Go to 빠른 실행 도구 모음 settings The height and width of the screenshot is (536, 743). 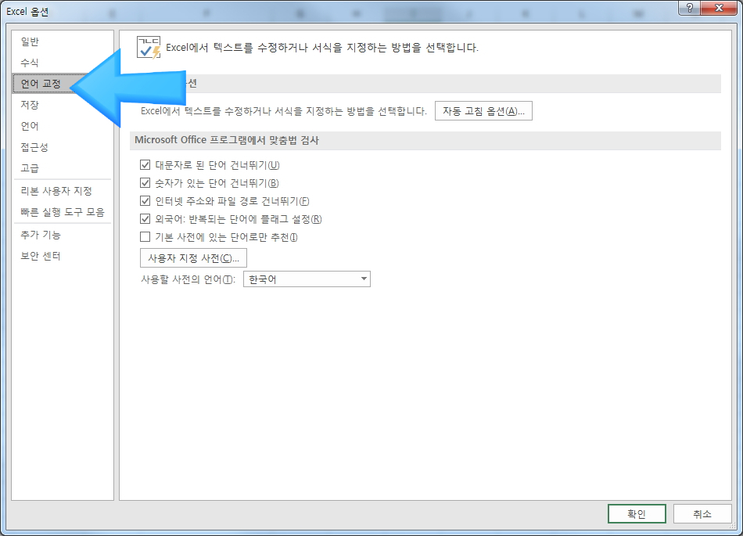click(63, 212)
